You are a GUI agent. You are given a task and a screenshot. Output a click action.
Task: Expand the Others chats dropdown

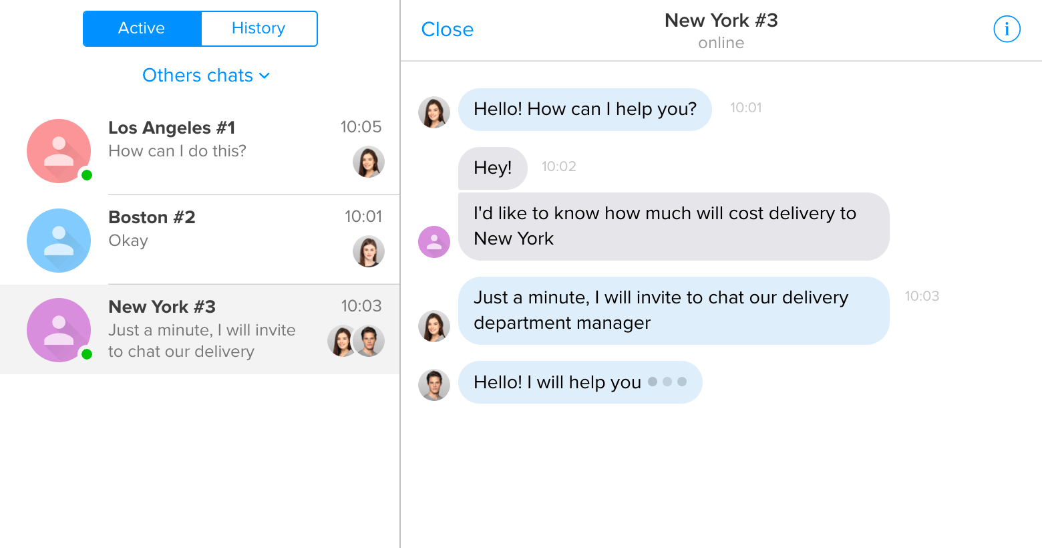point(206,76)
